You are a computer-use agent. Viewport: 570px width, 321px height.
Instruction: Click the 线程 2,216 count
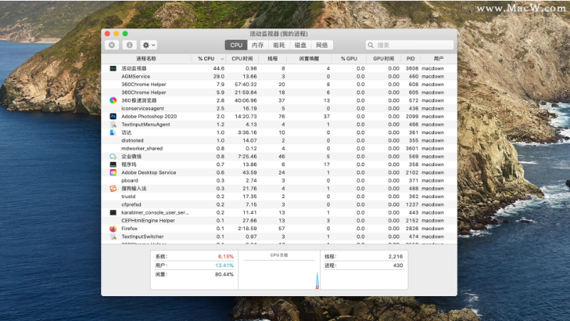364,256
